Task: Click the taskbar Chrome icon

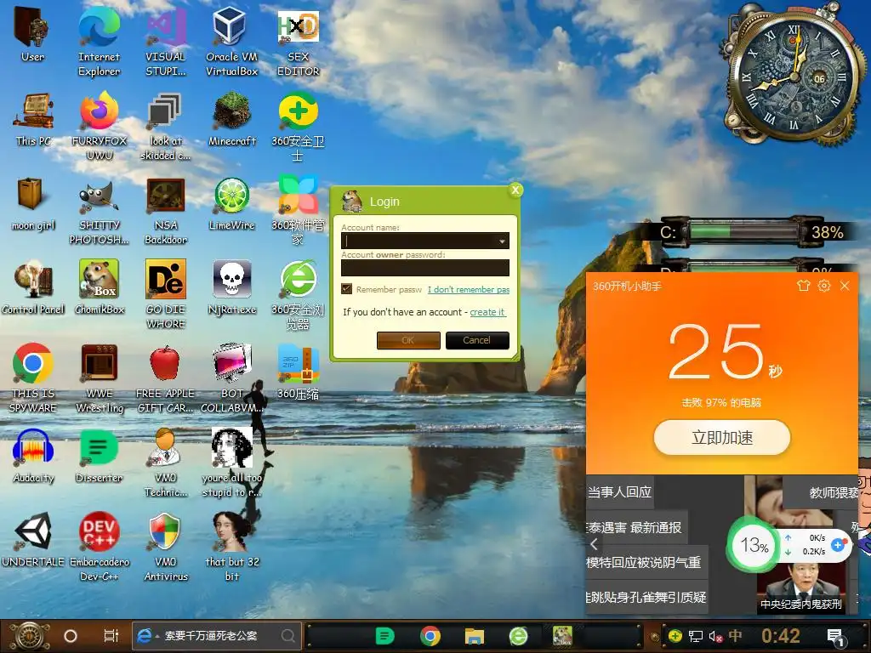Action: click(430, 636)
